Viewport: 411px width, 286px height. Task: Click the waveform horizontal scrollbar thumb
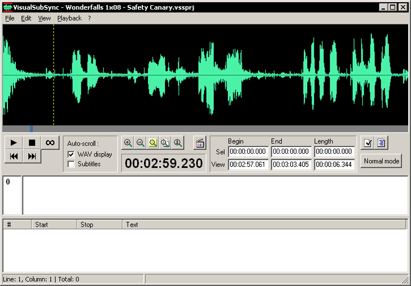32,129
